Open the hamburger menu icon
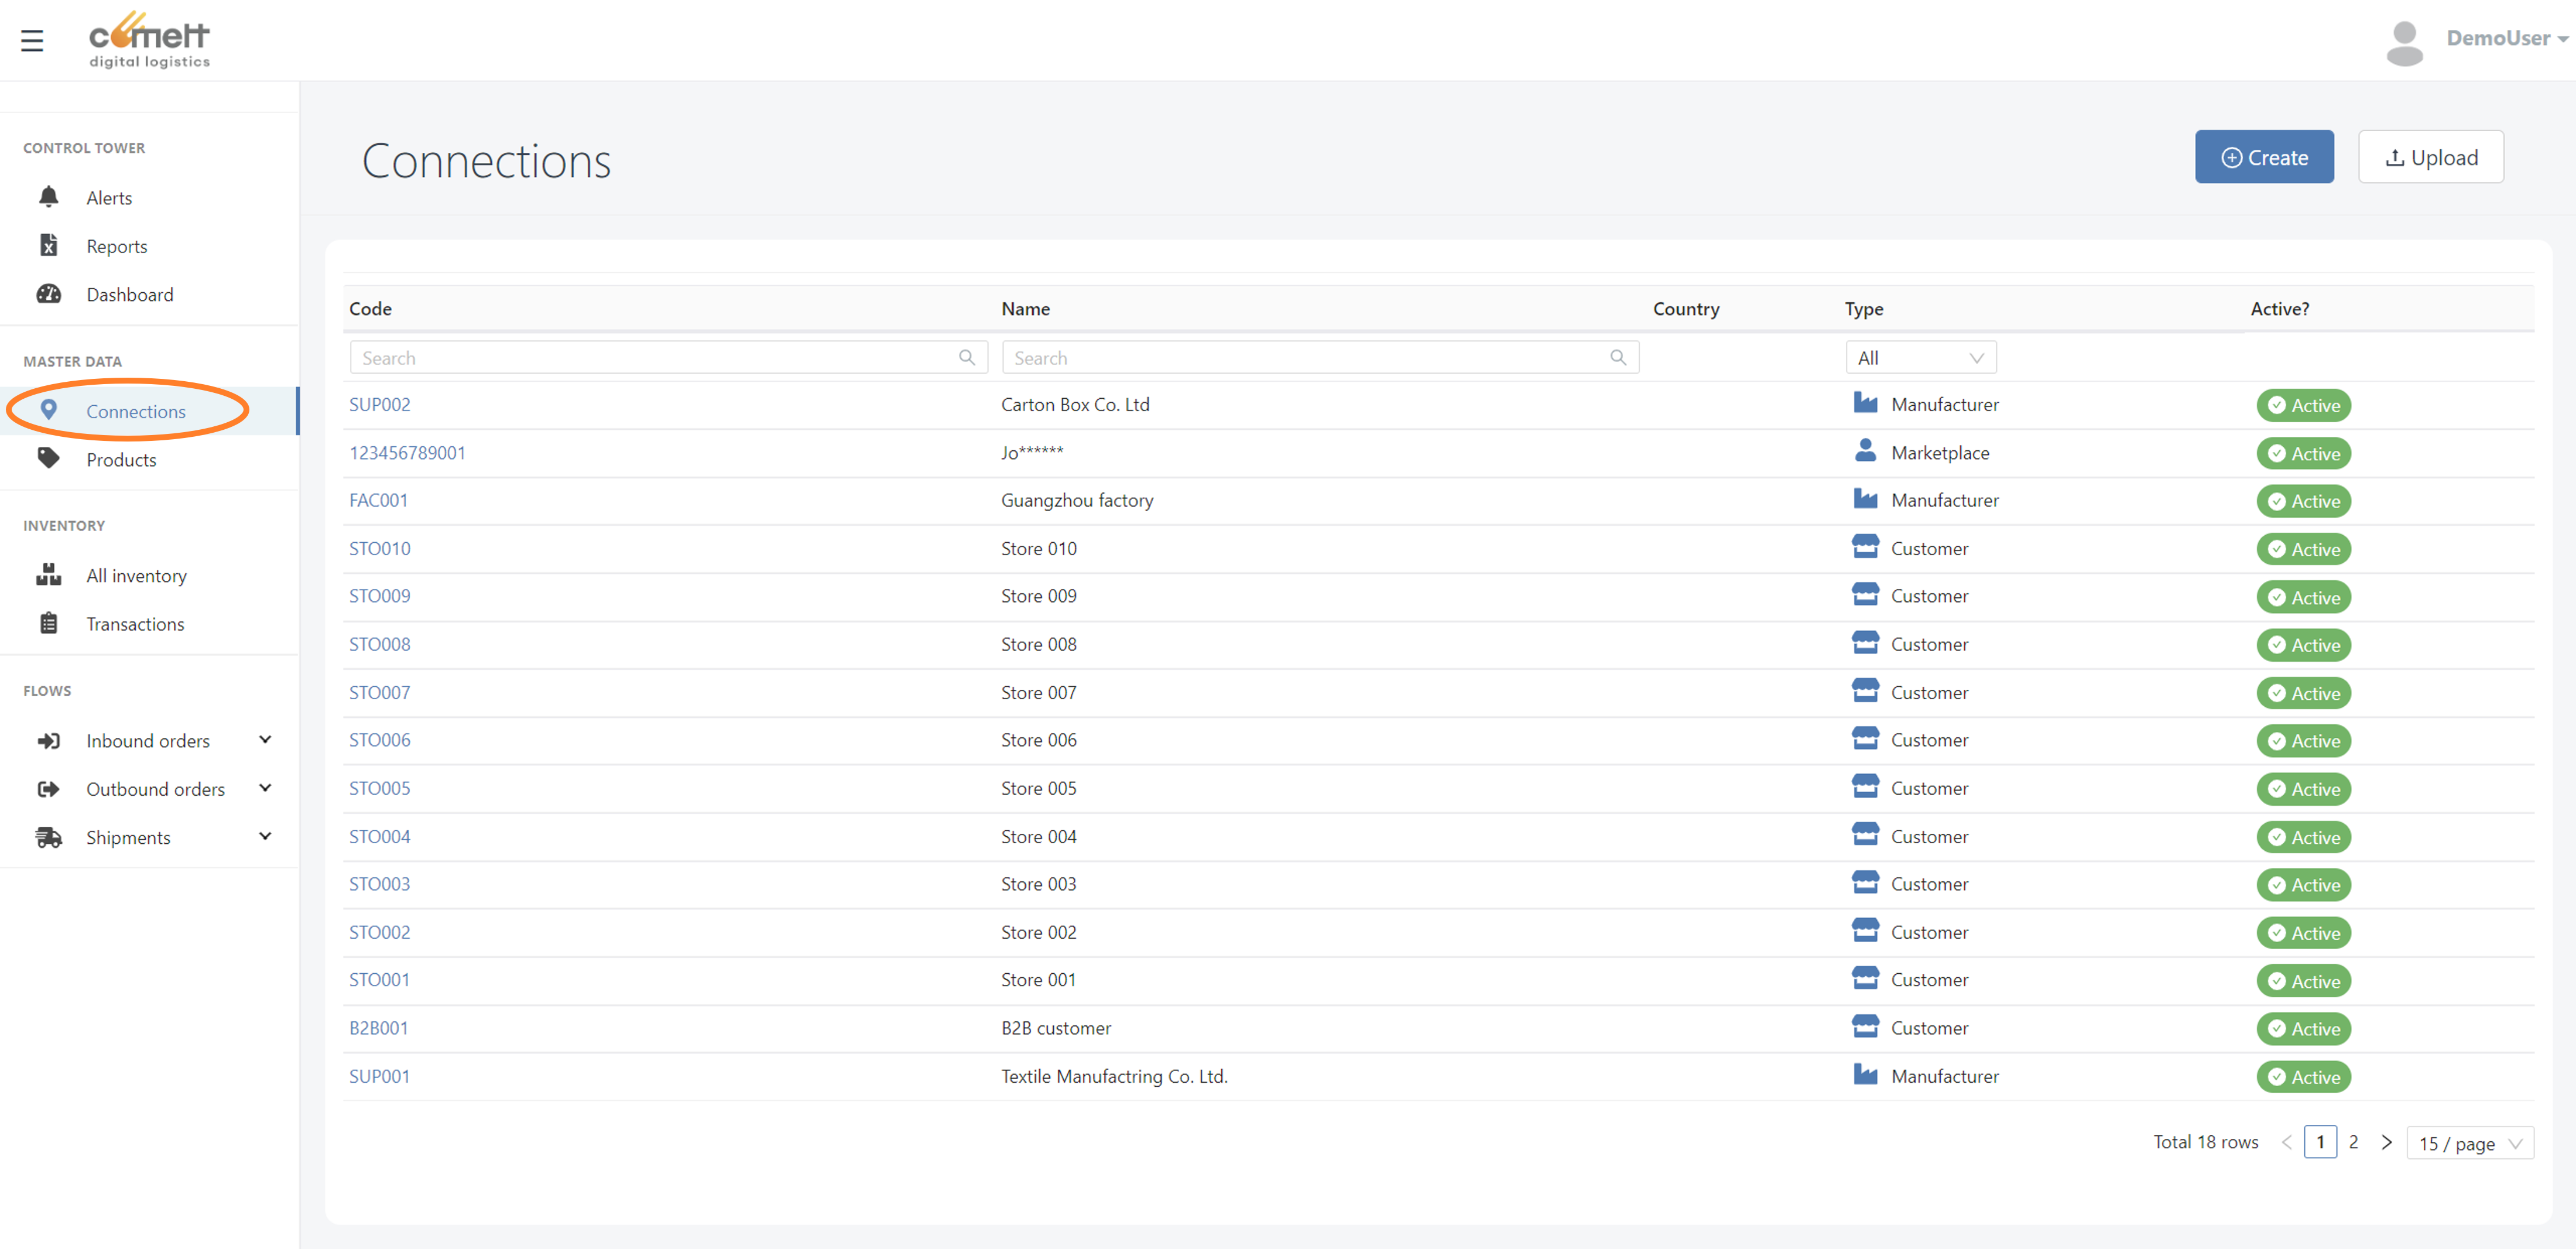 click(32, 40)
